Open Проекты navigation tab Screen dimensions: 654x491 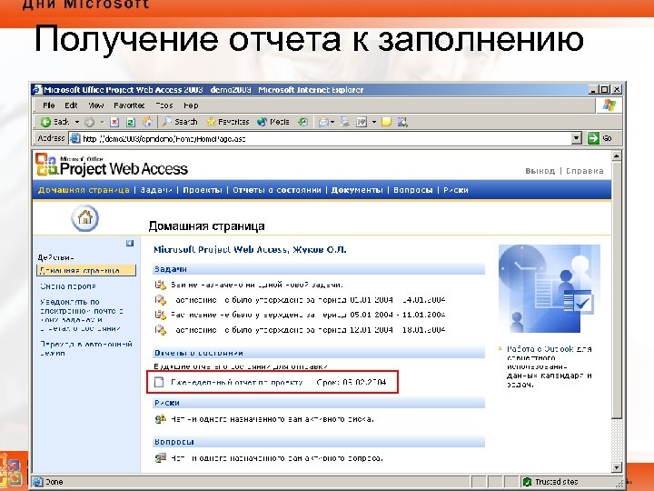203,190
